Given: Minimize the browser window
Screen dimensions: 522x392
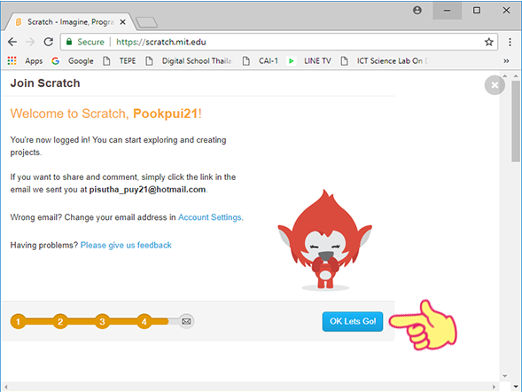Looking at the screenshot, I should click(x=447, y=11).
